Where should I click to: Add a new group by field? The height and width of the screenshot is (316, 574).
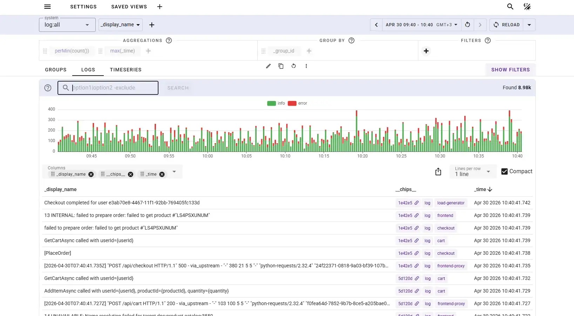309,51
